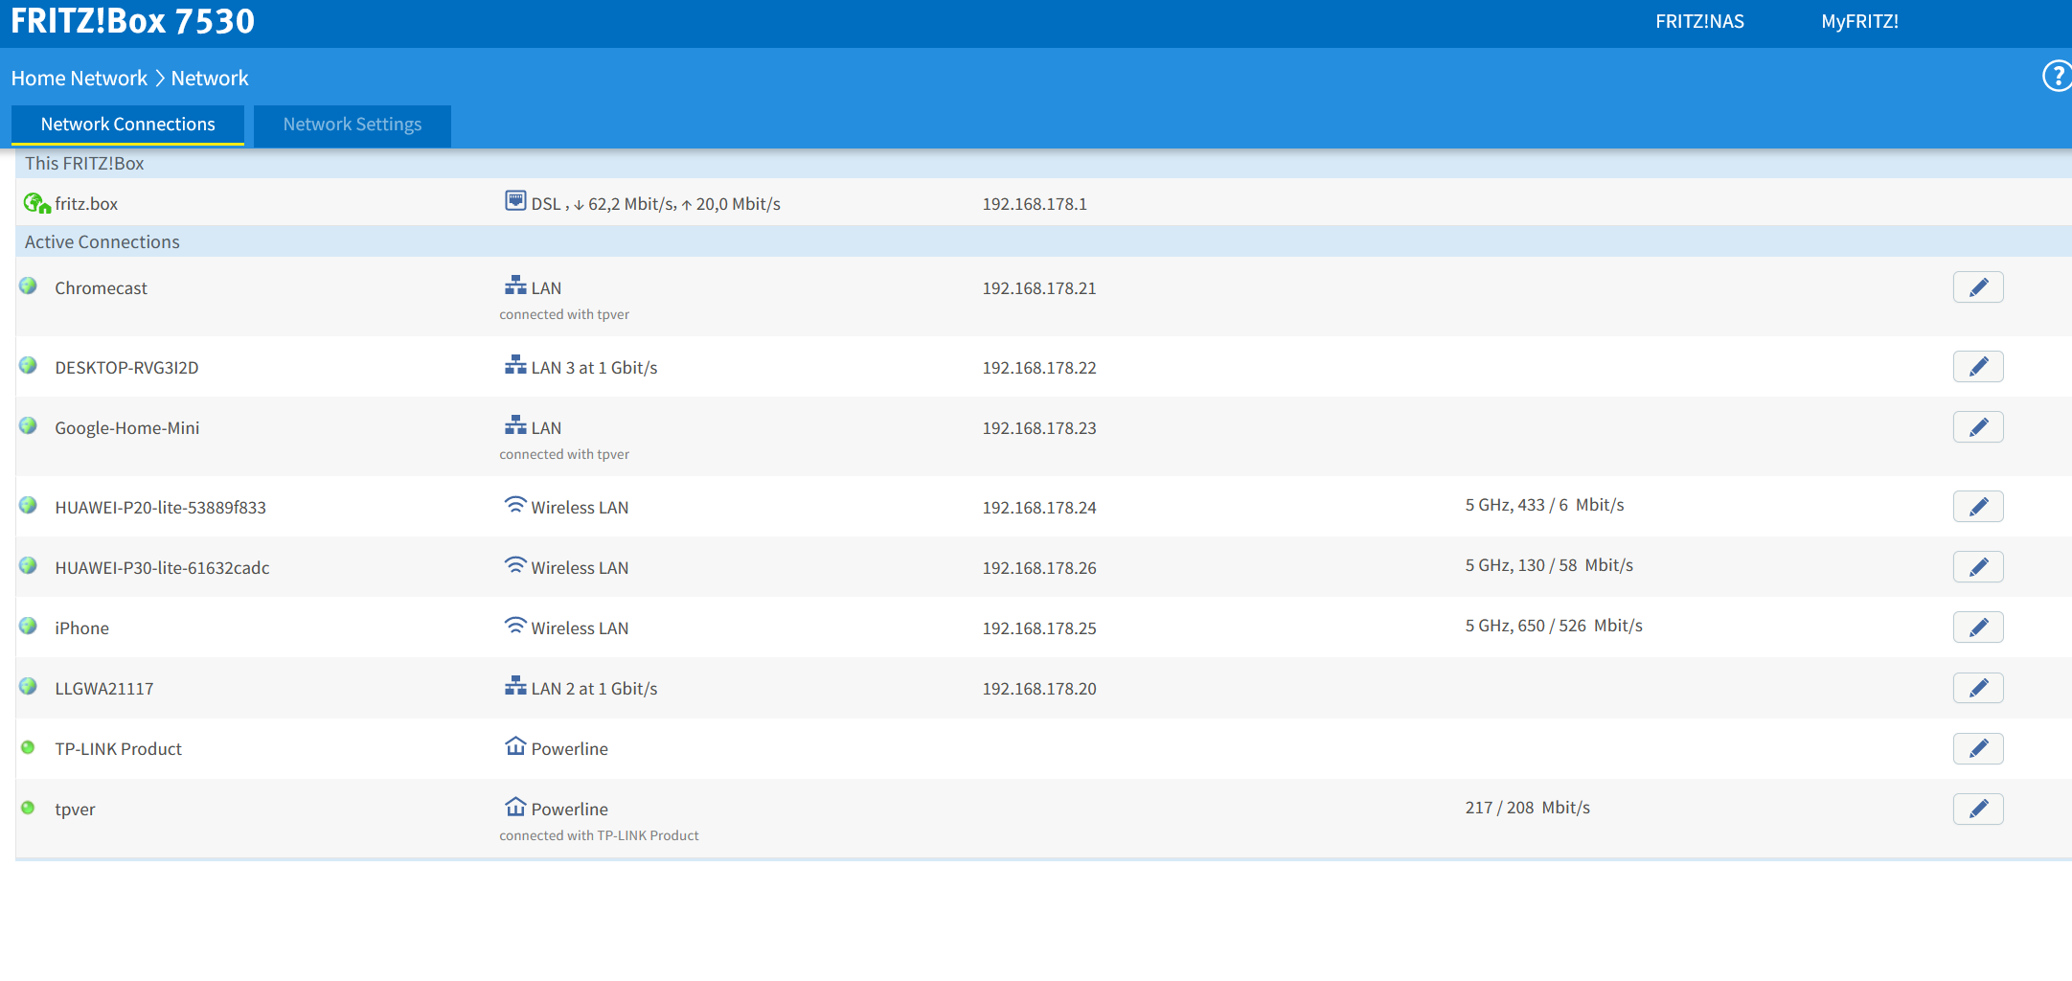Select the Chromecast device name
The image size is (2072, 981).
coord(101,288)
